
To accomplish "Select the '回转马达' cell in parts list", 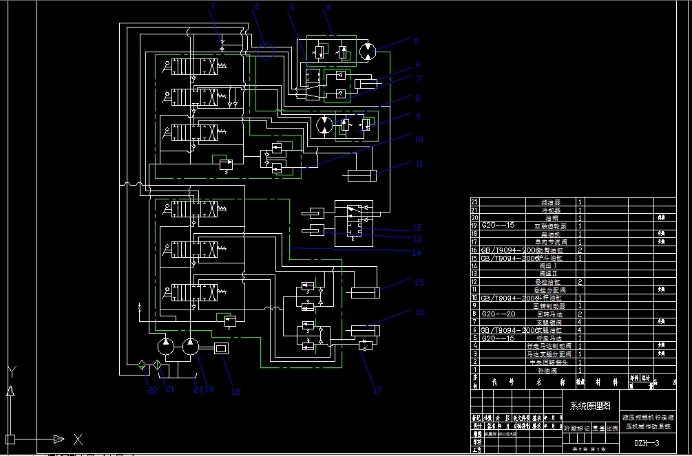I will pyautogui.click(x=552, y=314).
